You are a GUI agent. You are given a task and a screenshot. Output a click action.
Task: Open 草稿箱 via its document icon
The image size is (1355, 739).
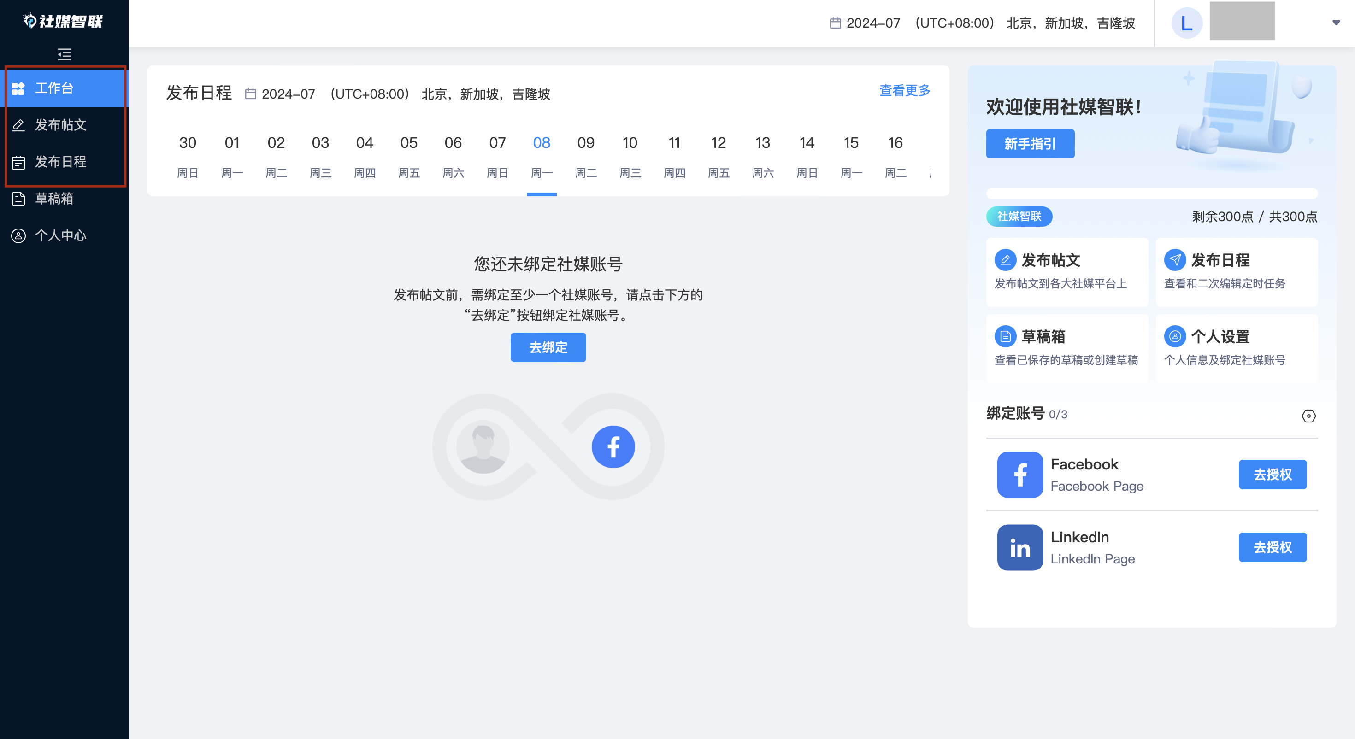[x=18, y=199]
